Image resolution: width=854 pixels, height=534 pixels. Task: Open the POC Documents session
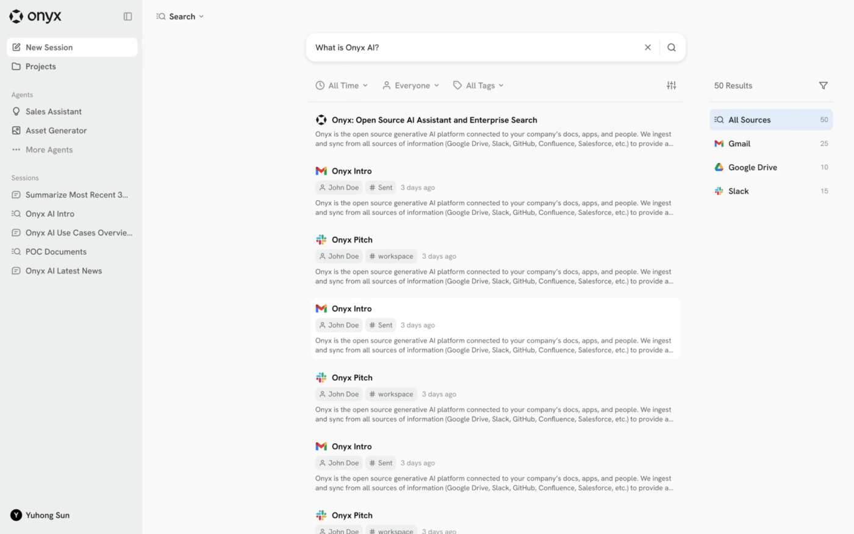tap(72, 251)
